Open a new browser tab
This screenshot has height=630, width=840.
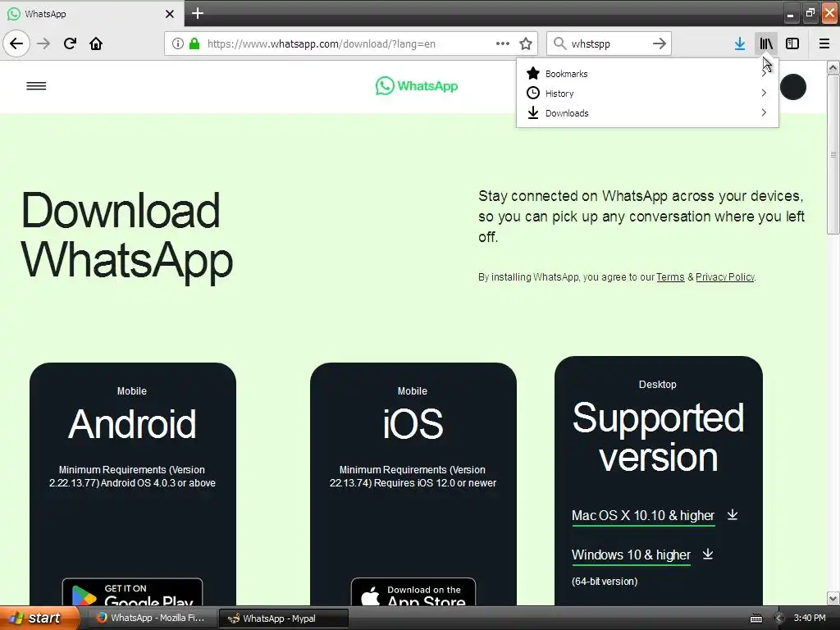[x=198, y=13]
